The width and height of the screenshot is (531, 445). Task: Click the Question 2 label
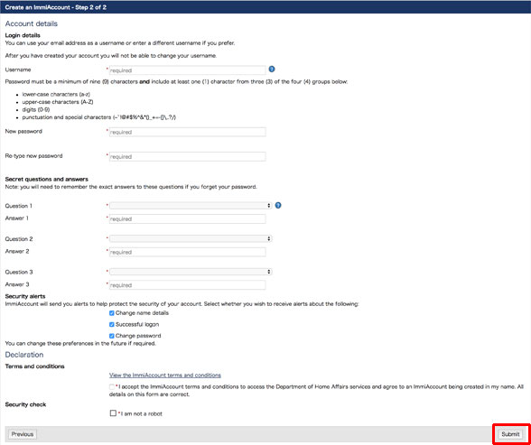(19, 239)
